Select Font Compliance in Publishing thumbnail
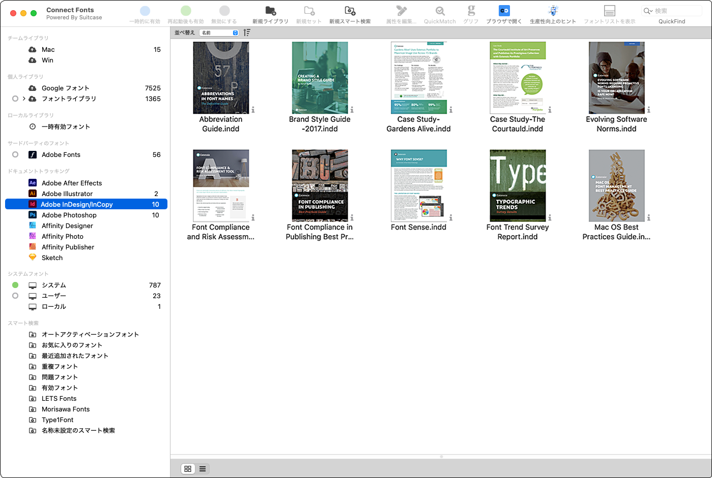Viewport: 712px width, 478px height. coord(320,185)
